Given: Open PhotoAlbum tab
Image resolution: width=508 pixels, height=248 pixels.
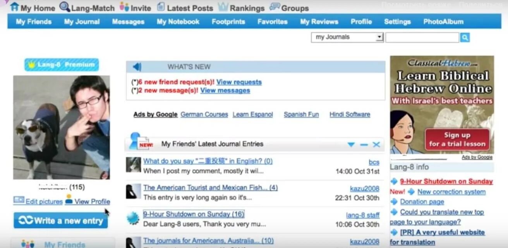Looking at the screenshot, I should coord(443,22).
